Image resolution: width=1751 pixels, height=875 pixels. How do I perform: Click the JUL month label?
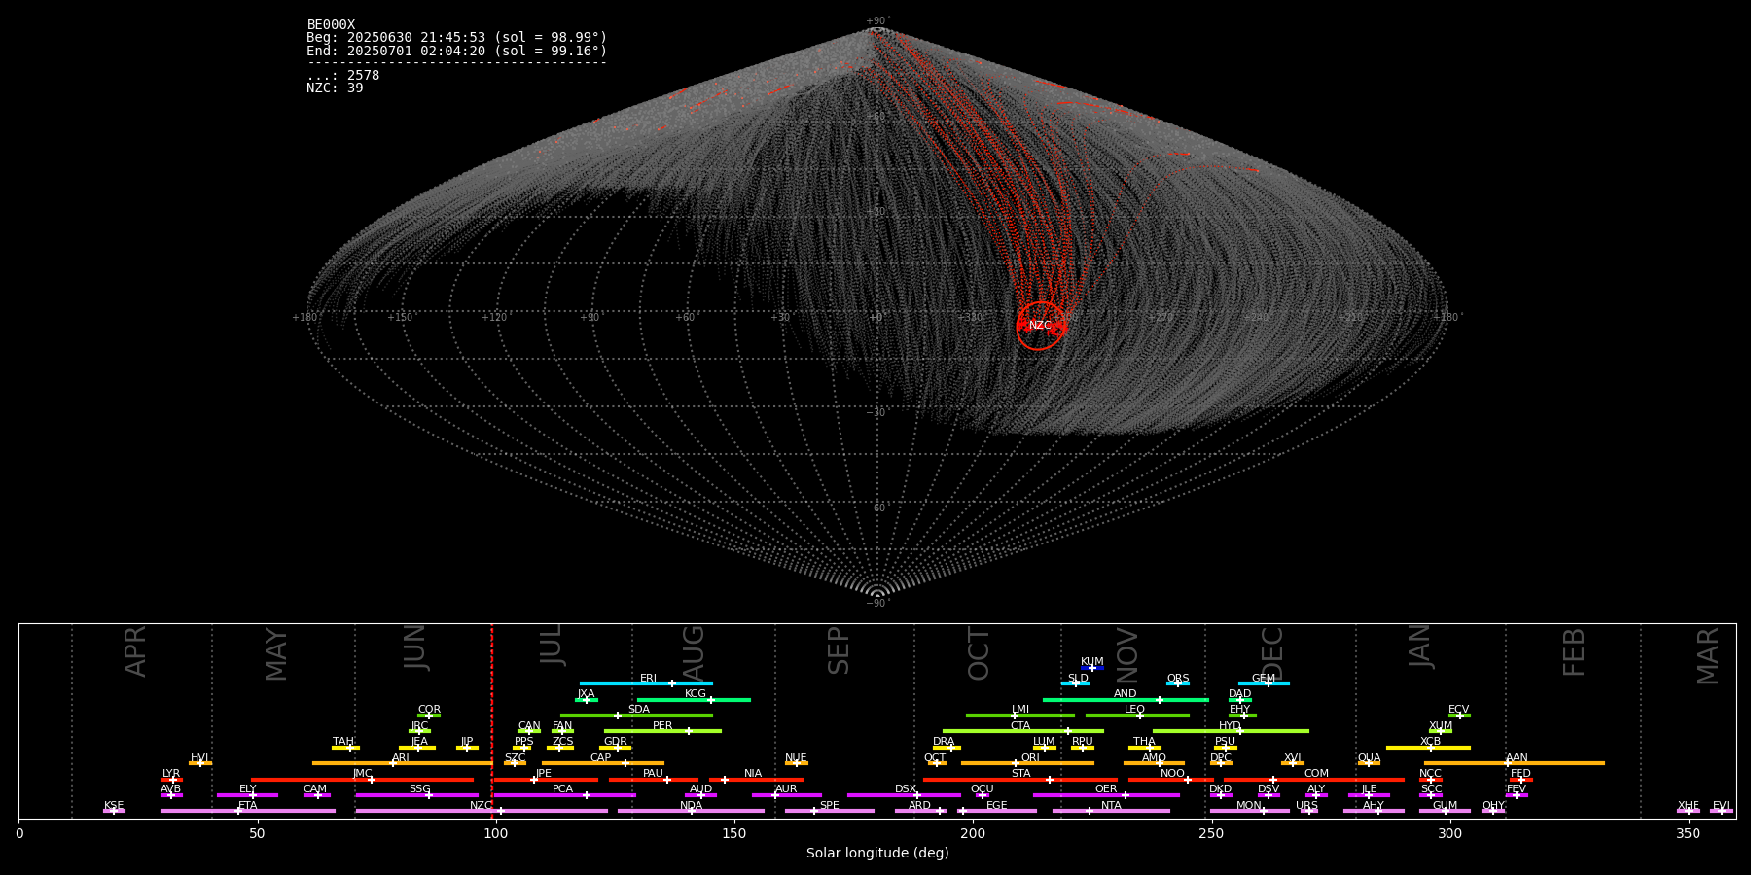pos(552,645)
